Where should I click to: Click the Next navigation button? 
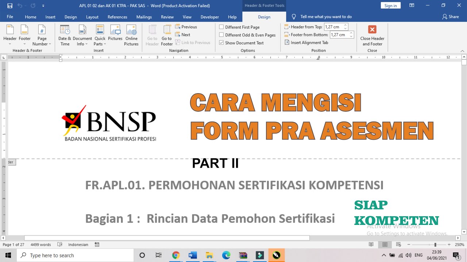pos(183,35)
